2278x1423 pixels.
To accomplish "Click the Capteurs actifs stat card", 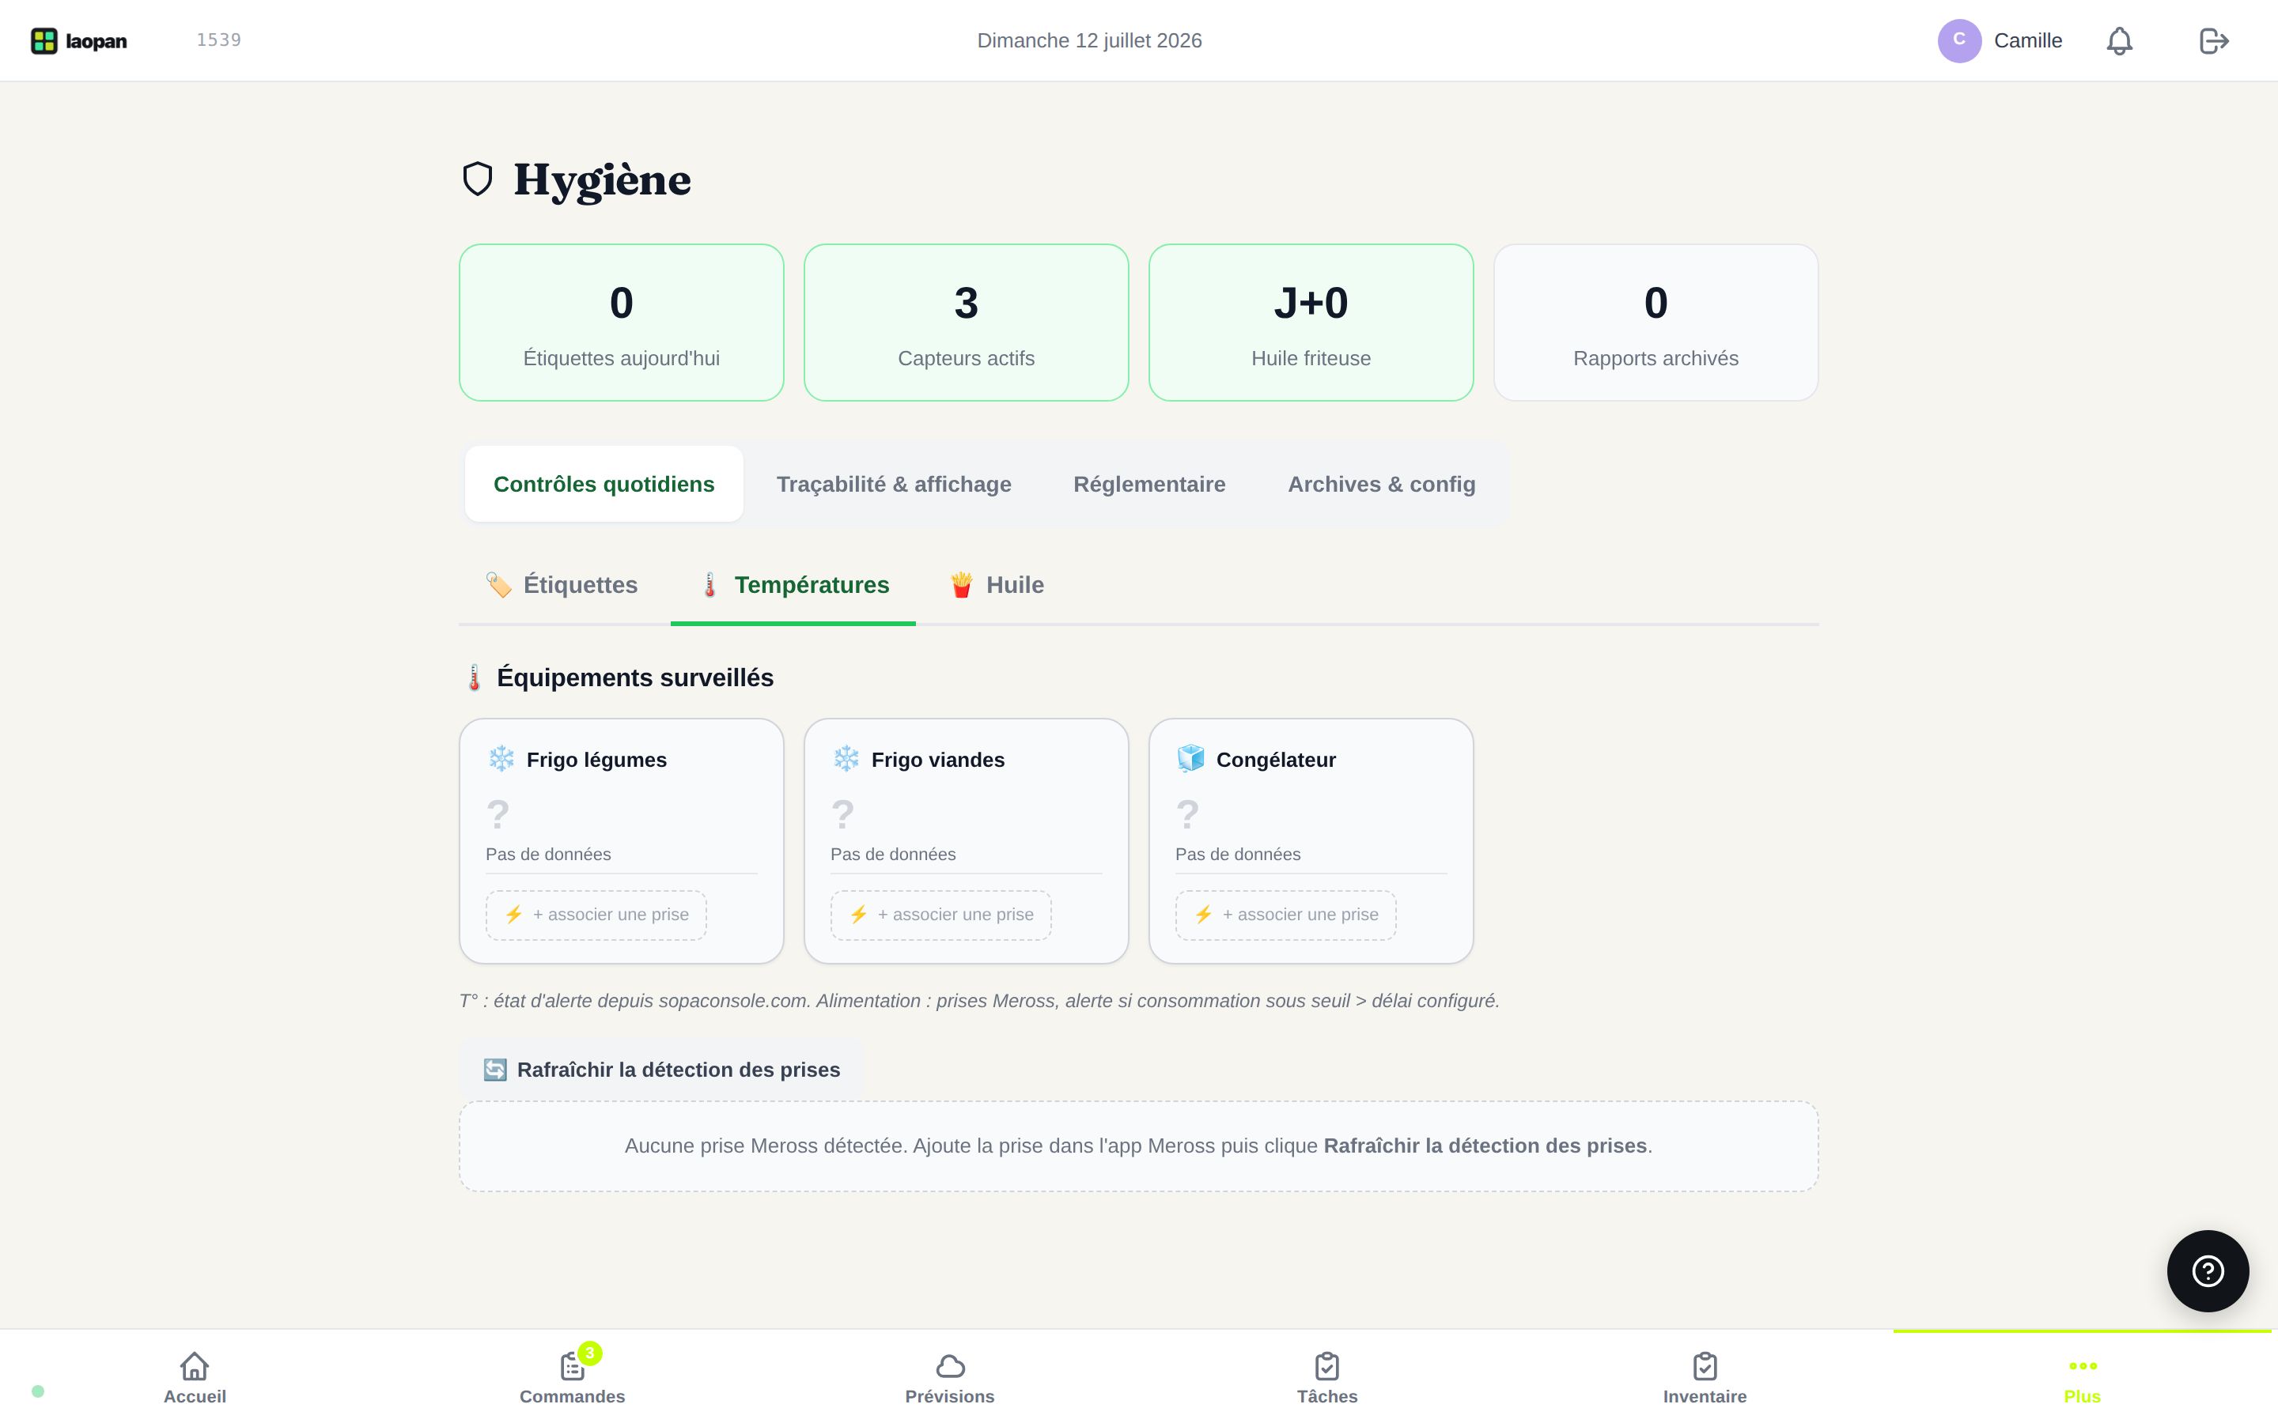I will 966,323.
